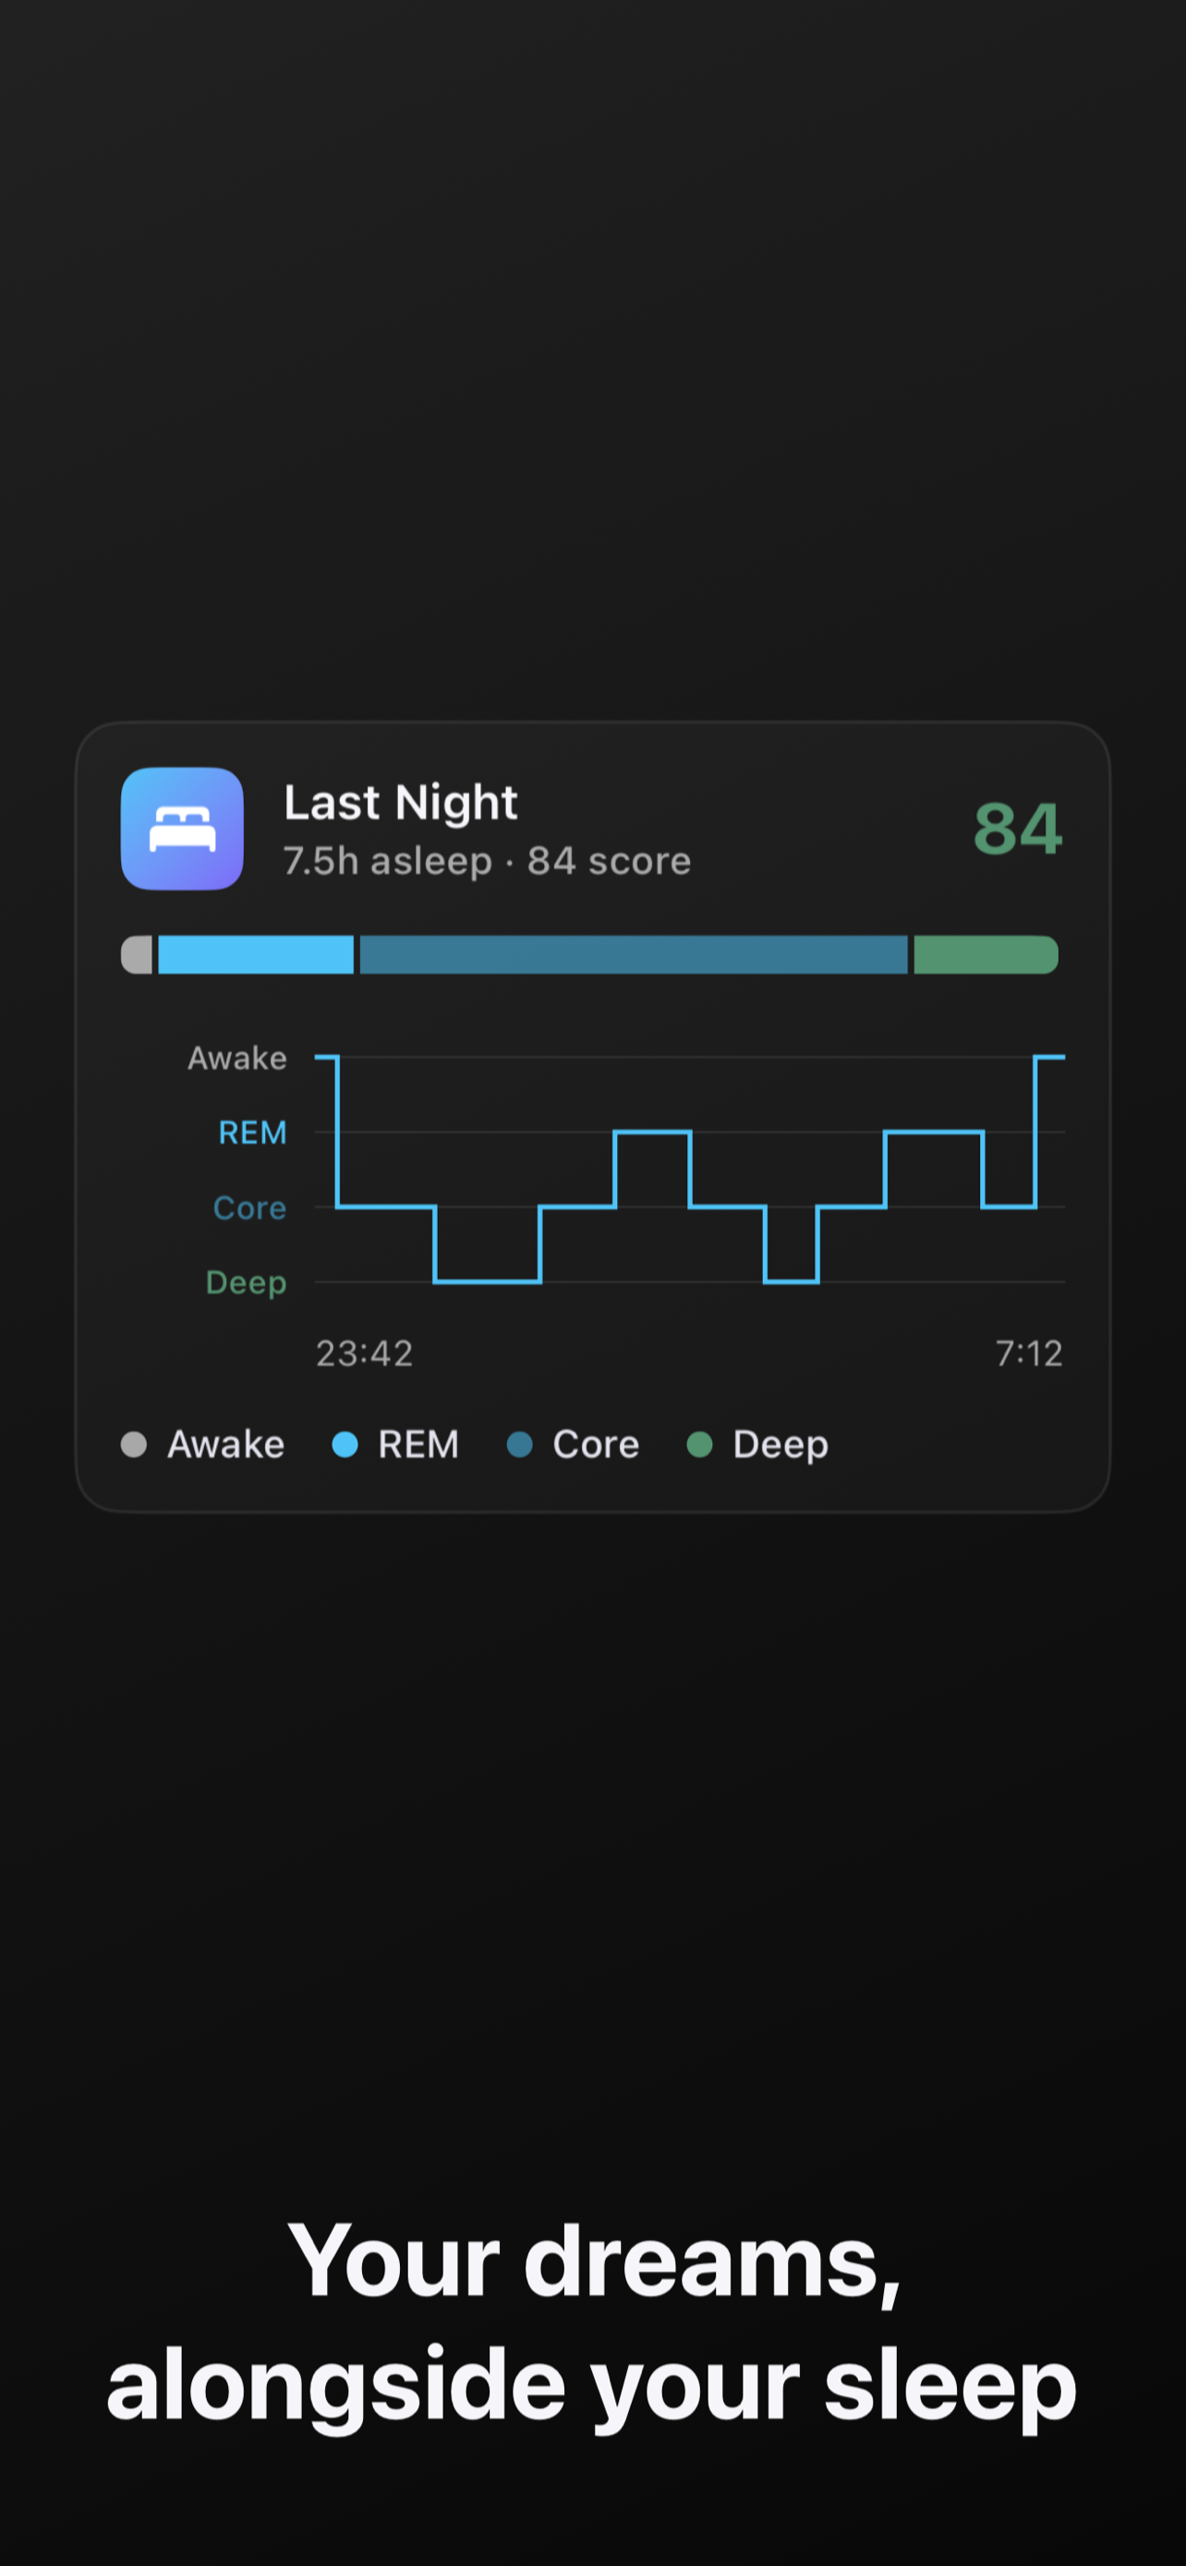
Task: Select the gray Awake segment of sleep bar
Action: coord(137,954)
